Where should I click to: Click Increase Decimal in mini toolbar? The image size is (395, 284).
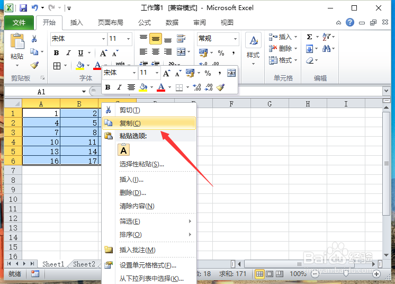[x=197, y=87]
